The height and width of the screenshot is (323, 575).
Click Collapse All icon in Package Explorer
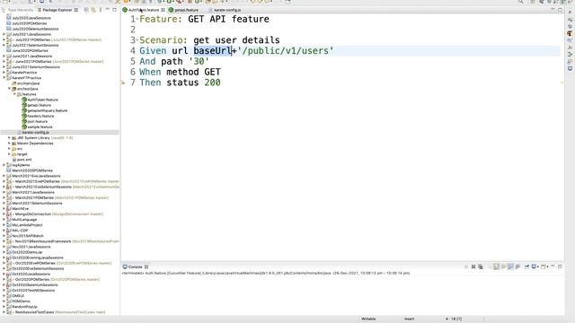86,10
